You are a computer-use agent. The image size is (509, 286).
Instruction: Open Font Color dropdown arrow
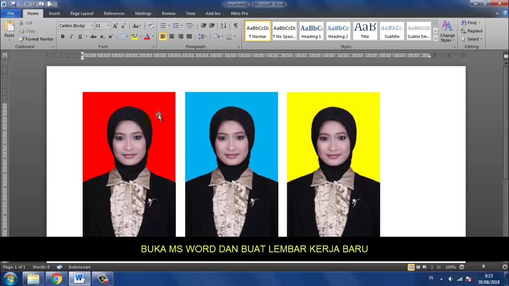tap(153, 37)
